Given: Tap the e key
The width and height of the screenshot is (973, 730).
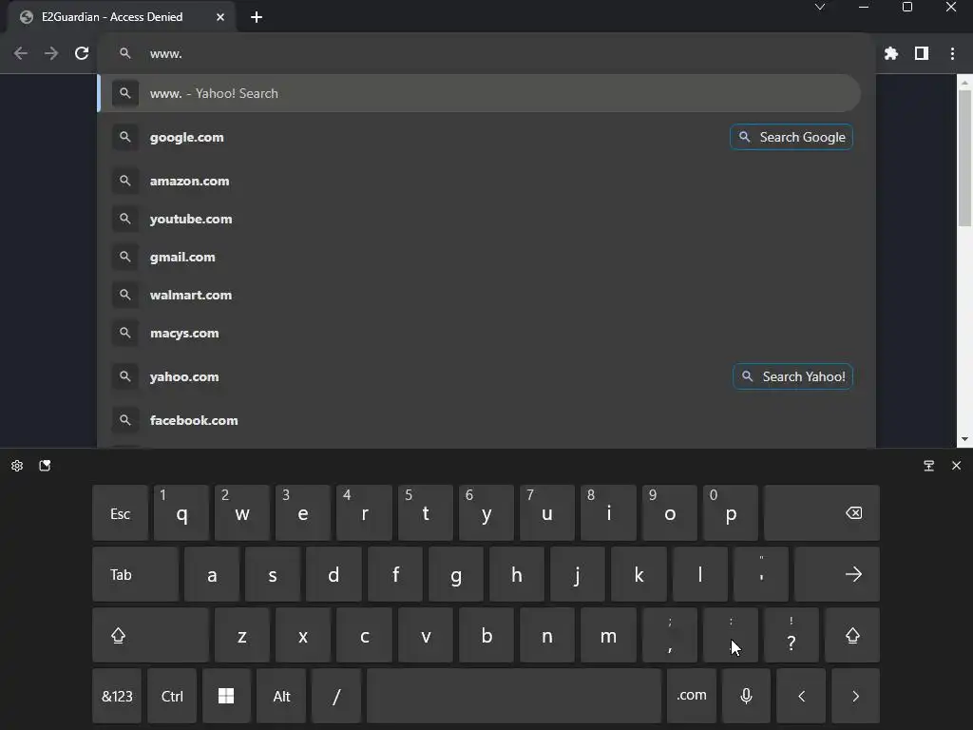Looking at the screenshot, I should pyautogui.click(x=303, y=512).
